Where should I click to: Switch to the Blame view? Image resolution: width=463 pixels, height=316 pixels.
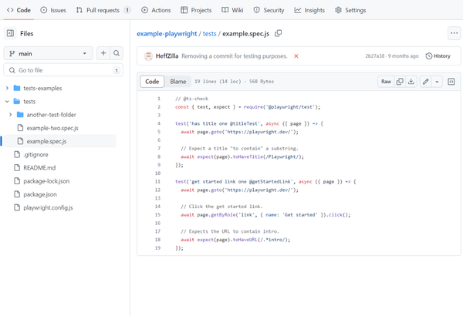pyautogui.click(x=178, y=82)
